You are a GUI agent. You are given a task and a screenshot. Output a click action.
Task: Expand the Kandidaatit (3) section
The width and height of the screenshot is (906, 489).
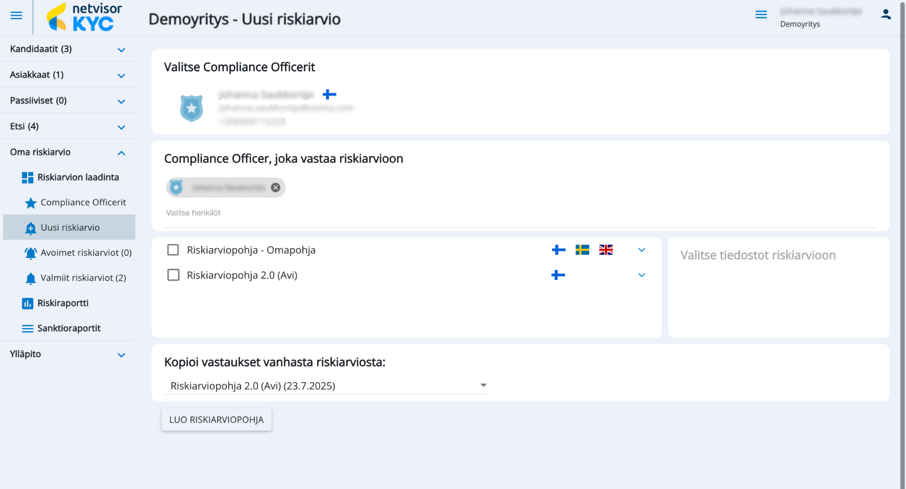(121, 50)
